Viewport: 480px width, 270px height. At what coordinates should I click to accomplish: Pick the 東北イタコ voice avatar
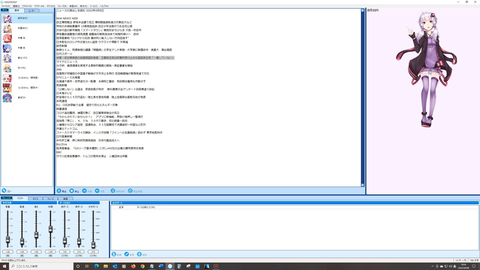pos(7,58)
